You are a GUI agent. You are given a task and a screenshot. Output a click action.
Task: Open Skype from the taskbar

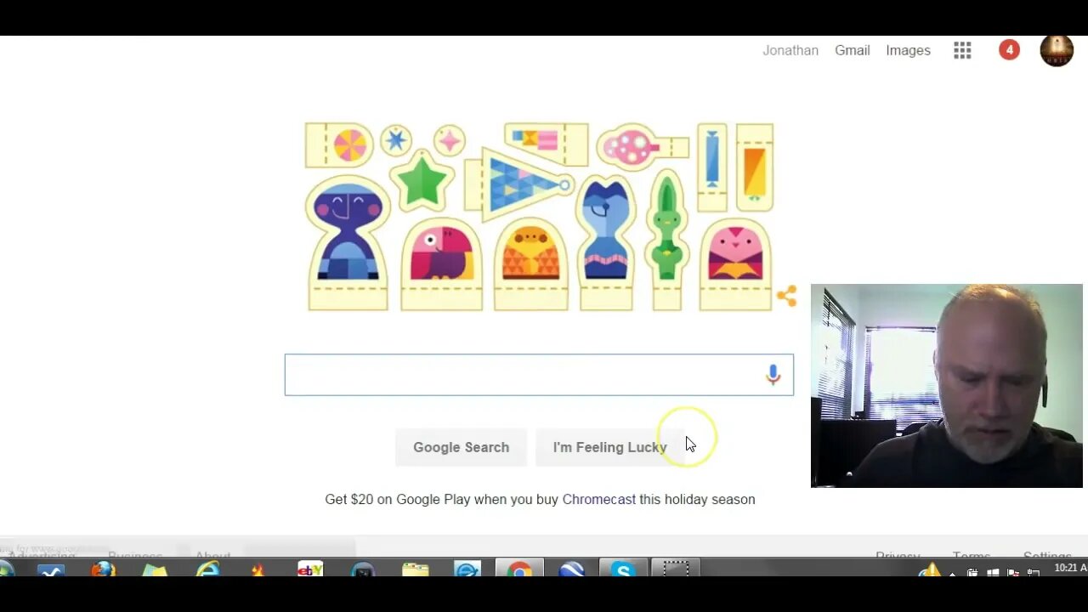tap(623, 569)
